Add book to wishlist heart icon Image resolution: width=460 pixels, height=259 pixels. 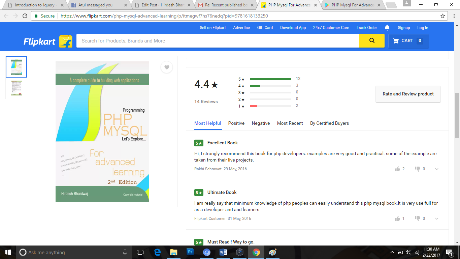(x=167, y=67)
